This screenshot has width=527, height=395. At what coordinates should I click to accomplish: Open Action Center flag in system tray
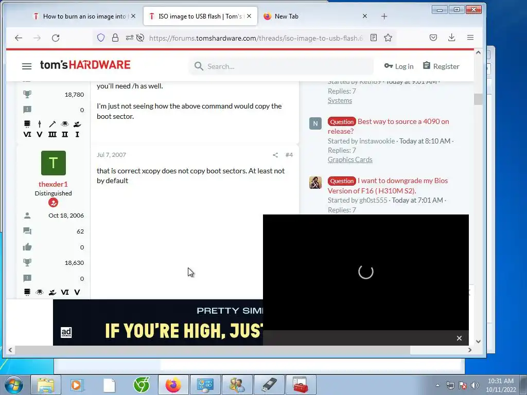[x=463, y=385]
